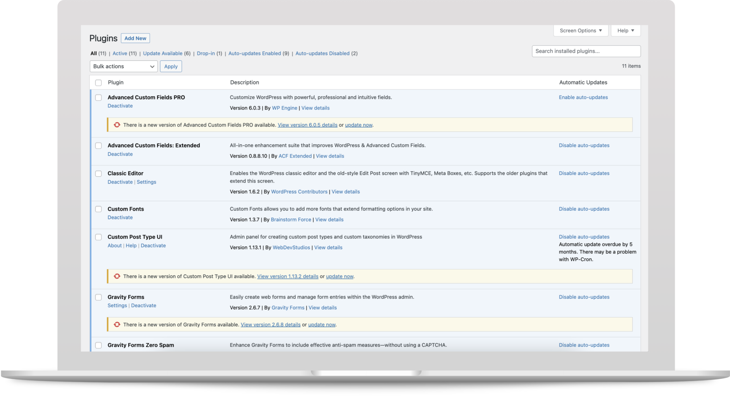View version 2.6.8 details link

271,325
